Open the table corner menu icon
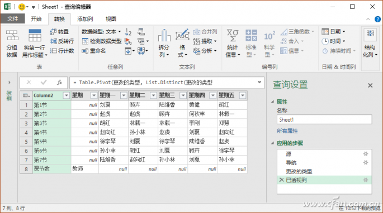 [26, 95]
